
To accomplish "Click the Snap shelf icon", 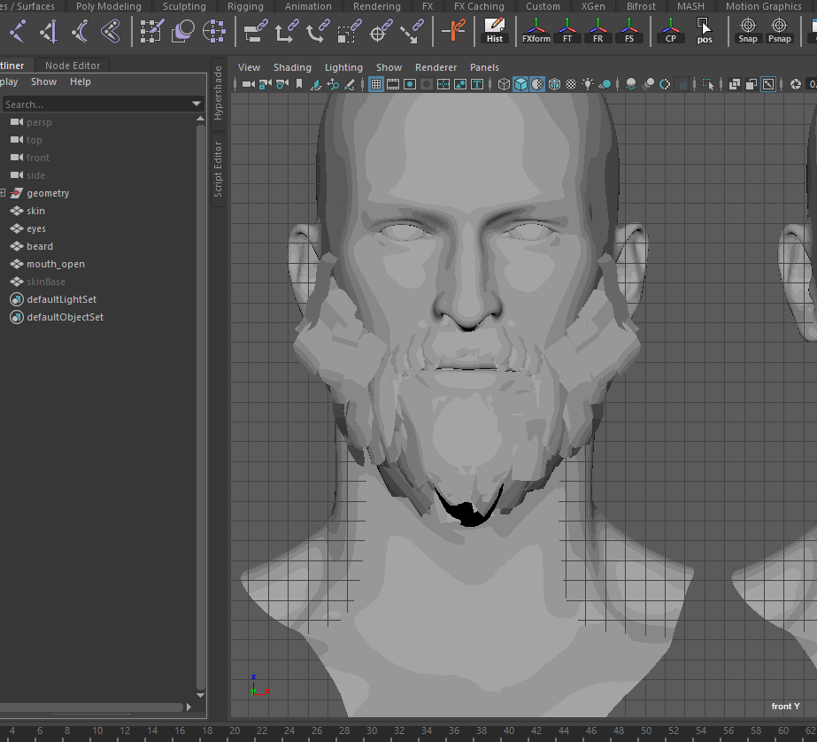I will [748, 31].
